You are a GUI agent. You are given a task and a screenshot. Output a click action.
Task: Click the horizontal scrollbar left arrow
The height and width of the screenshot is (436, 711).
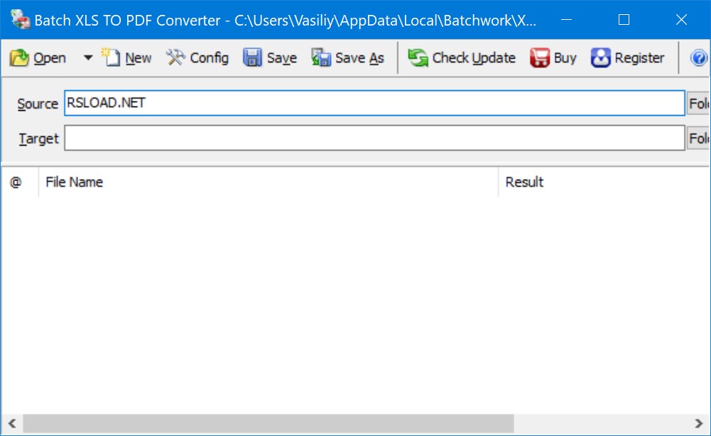[12, 424]
